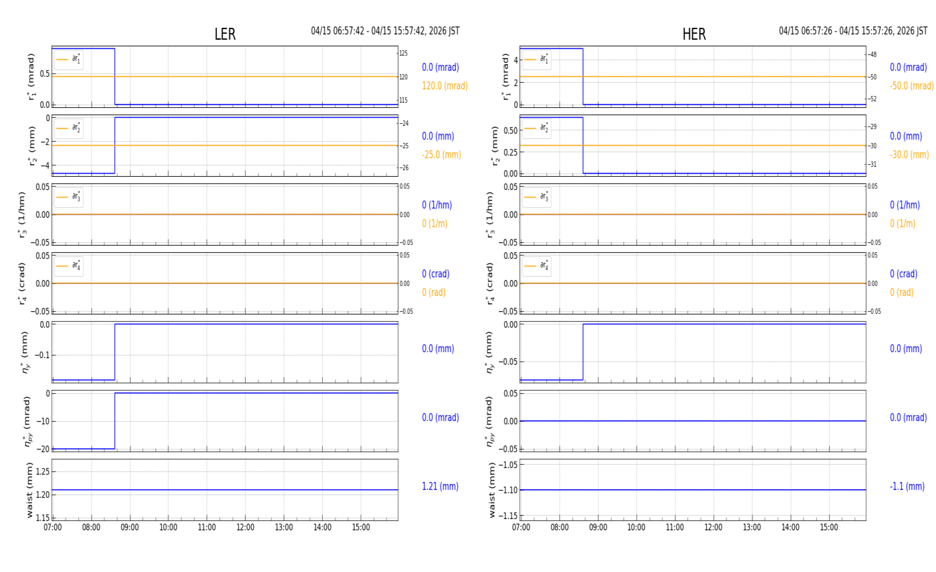
Task: Select the -25.0 (mm) reading in LER
Action: coord(441,155)
